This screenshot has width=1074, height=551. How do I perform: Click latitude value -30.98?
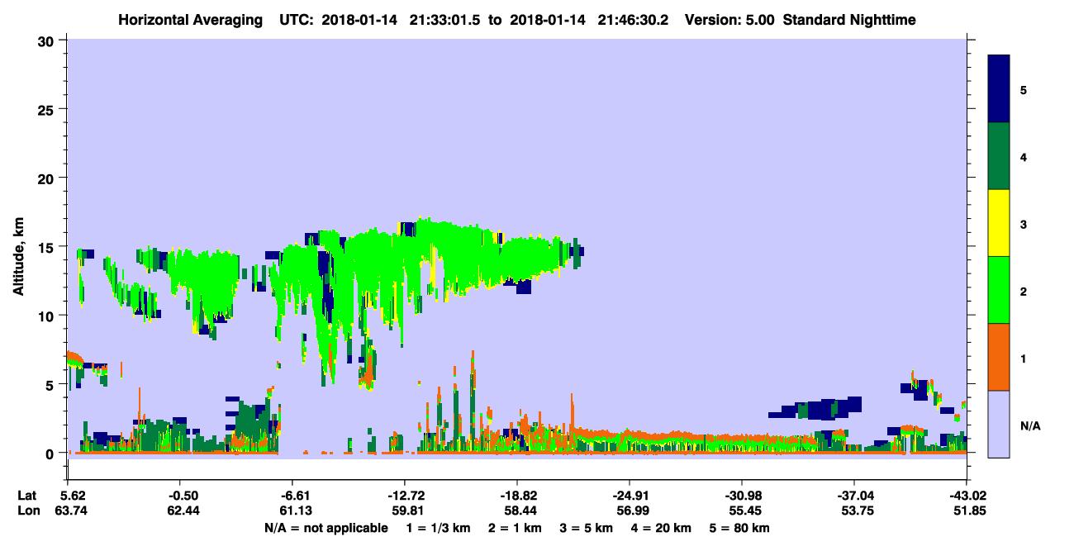coord(742,496)
